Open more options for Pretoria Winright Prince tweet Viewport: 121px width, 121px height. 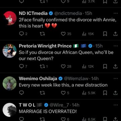[115, 46]
